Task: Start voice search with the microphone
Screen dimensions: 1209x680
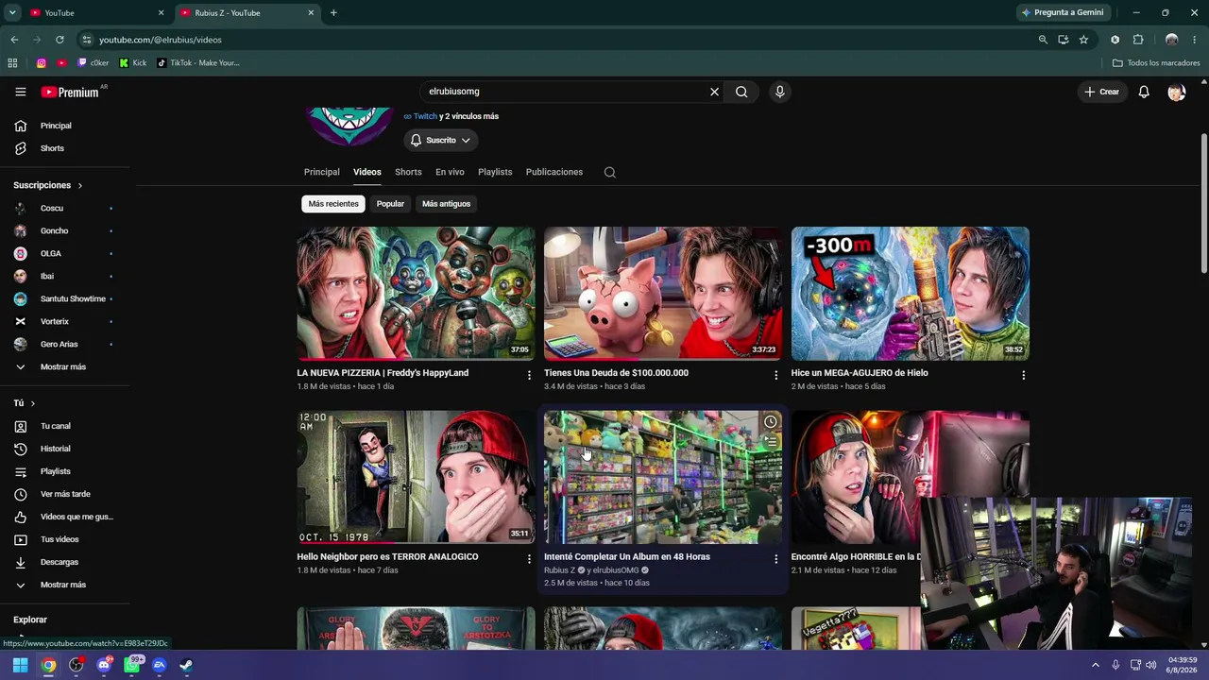Action: click(x=779, y=92)
